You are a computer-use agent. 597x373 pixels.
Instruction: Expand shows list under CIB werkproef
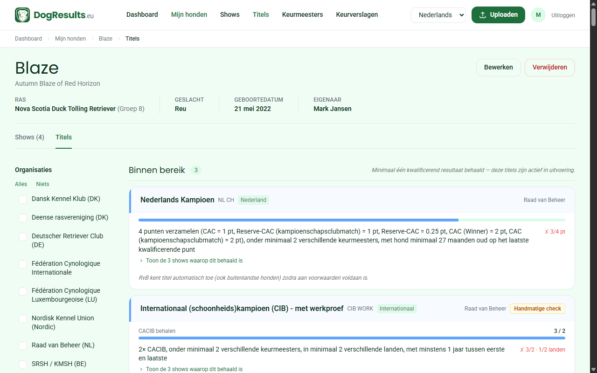[x=191, y=369]
